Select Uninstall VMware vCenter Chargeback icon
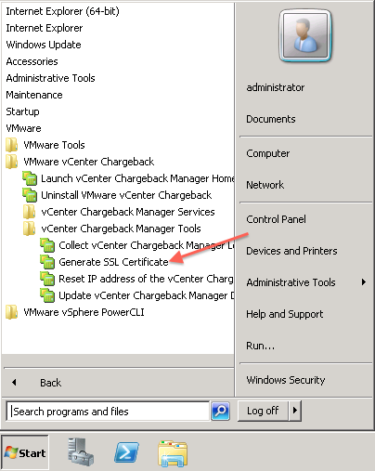This screenshot has width=375, height=471. click(30, 195)
